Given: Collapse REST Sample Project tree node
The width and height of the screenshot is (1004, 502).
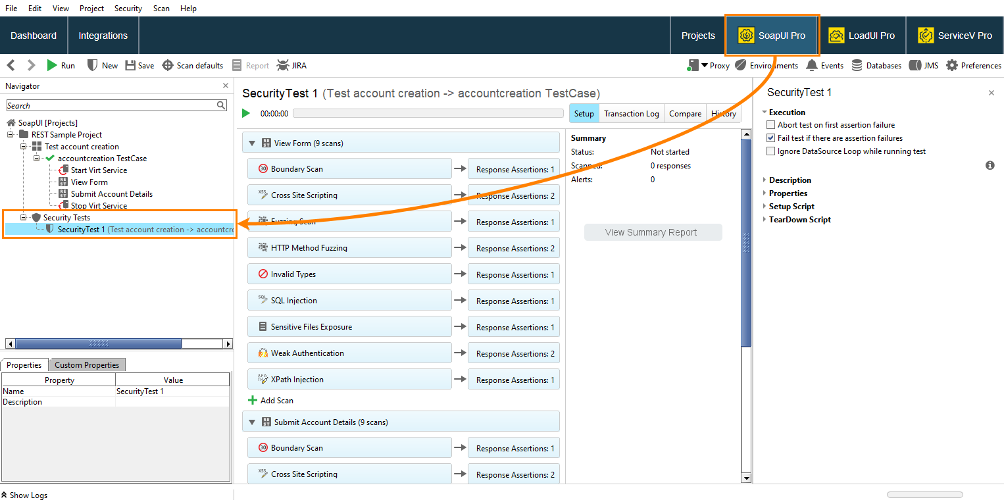Looking at the screenshot, I should [x=11, y=134].
